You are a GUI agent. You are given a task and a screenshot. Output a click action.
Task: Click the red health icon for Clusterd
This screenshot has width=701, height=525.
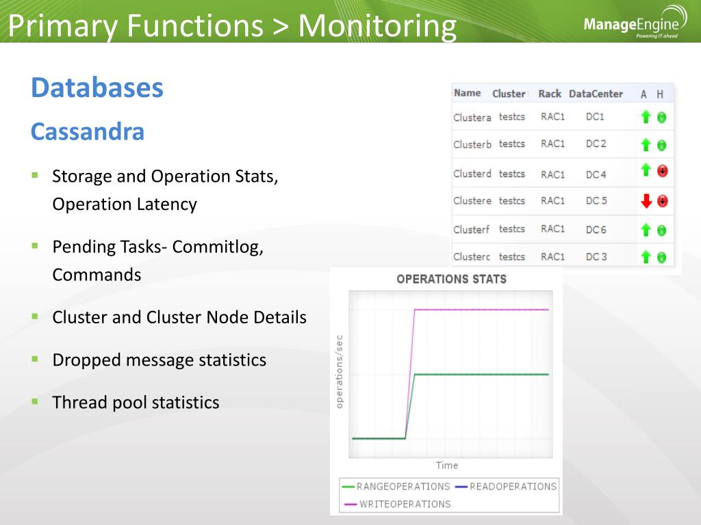pos(662,170)
